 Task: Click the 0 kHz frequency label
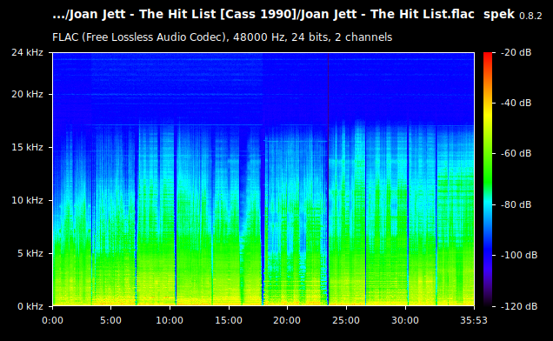point(30,306)
